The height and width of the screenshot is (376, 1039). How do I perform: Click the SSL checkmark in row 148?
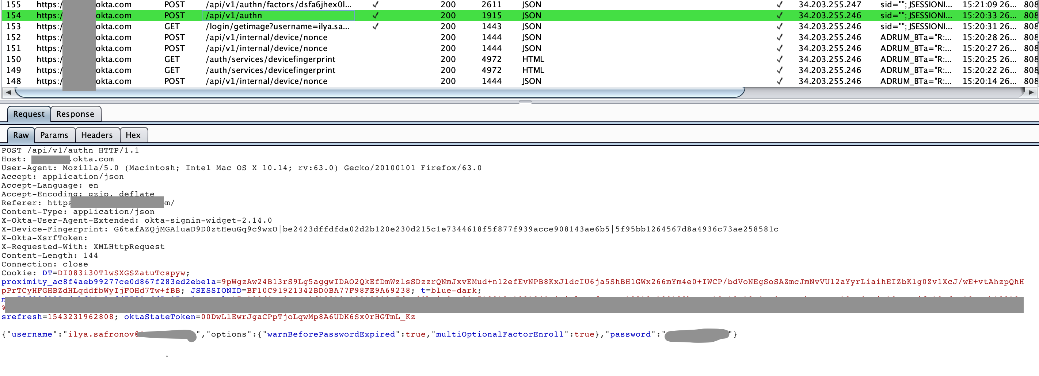(x=780, y=81)
